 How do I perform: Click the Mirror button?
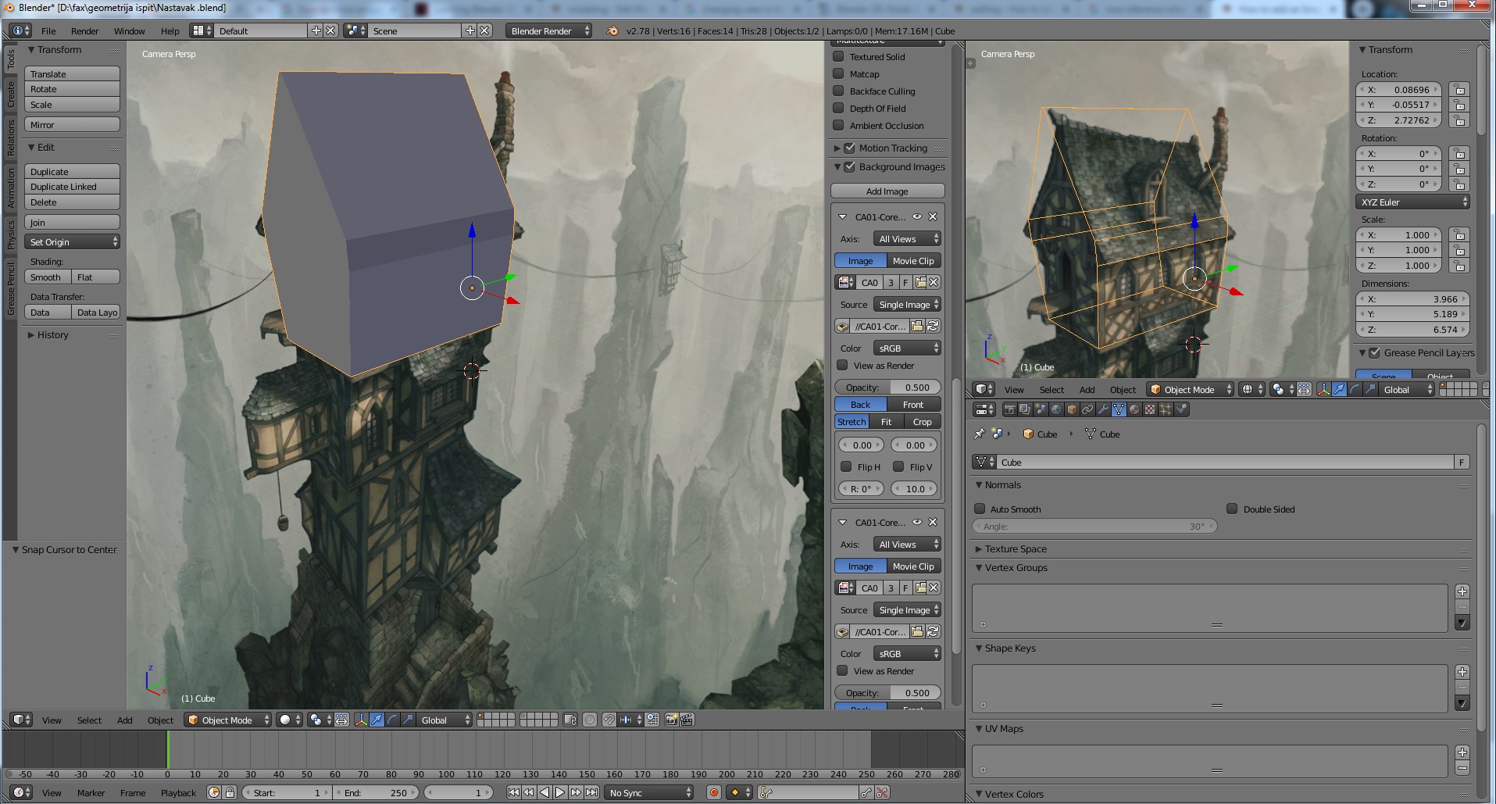click(x=72, y=124)
